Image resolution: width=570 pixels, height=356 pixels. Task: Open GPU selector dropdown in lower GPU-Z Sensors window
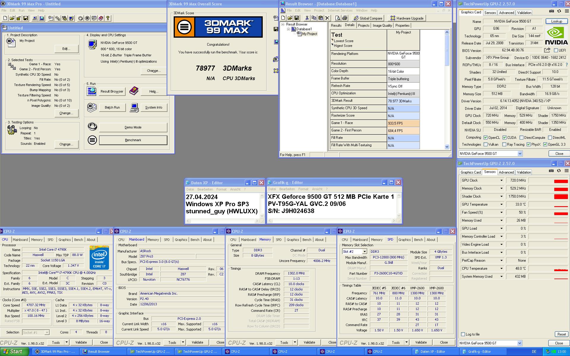(x=520, y=343)
